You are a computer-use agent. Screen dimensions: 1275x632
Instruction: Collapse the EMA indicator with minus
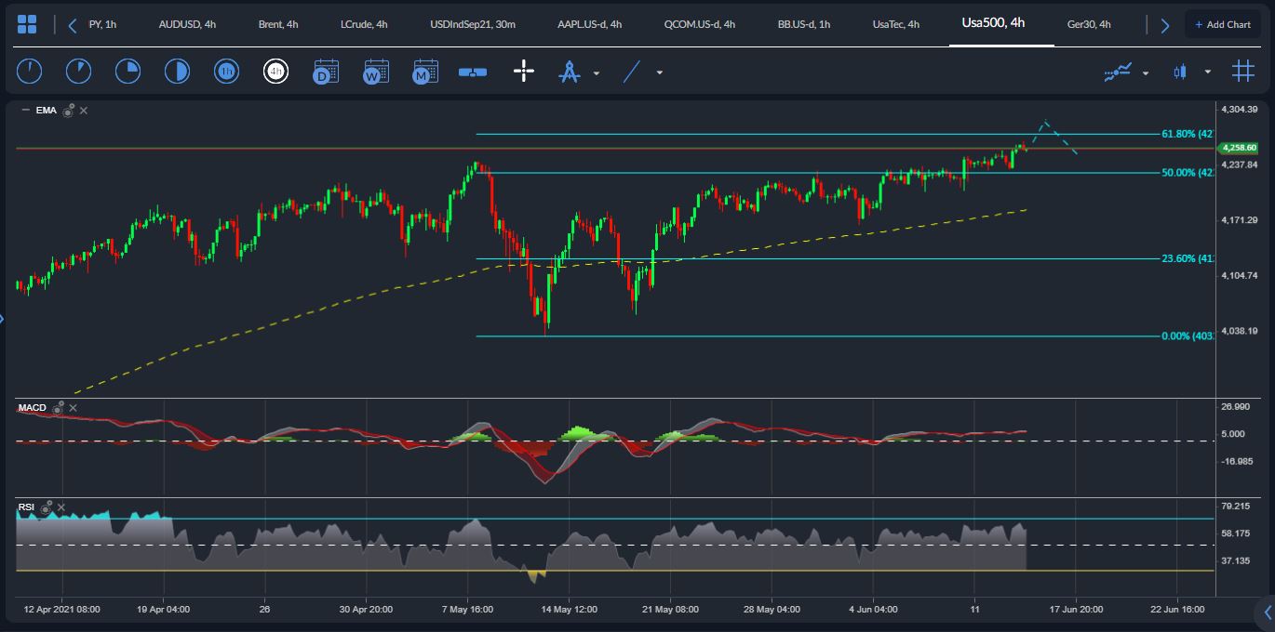tap(25, 111)
